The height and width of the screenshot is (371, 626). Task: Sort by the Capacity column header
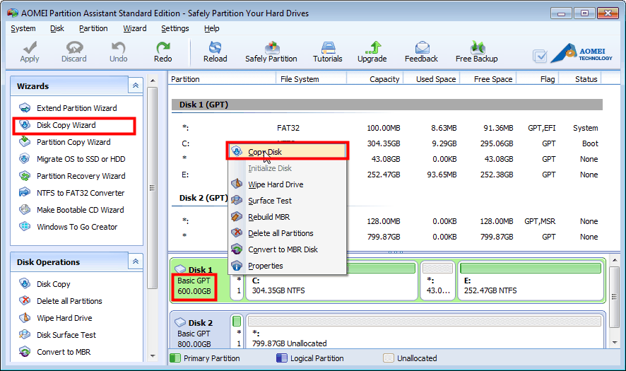[375, 79]
